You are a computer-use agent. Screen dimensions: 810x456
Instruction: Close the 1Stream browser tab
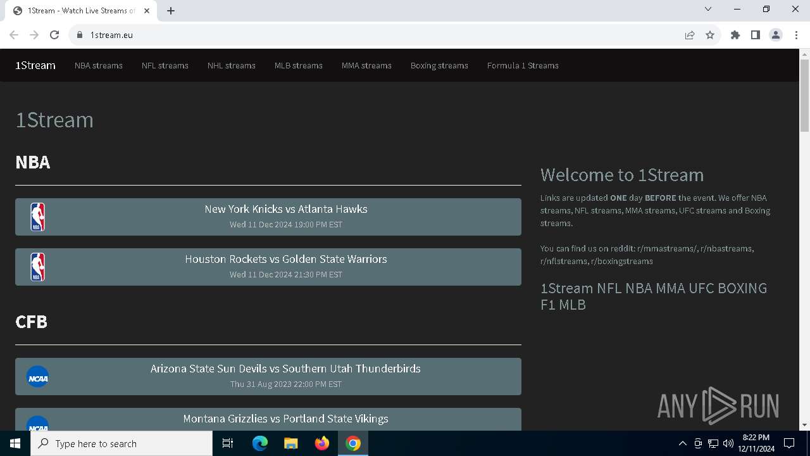click(x=147, y=11)
